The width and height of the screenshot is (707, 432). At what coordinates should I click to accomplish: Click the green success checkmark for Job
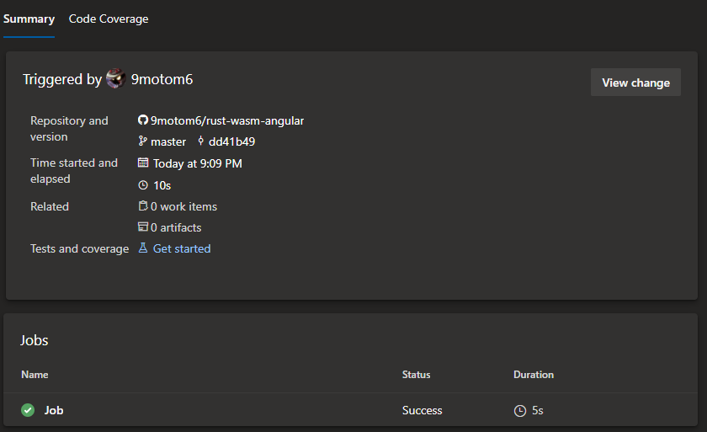click(28, 410)
